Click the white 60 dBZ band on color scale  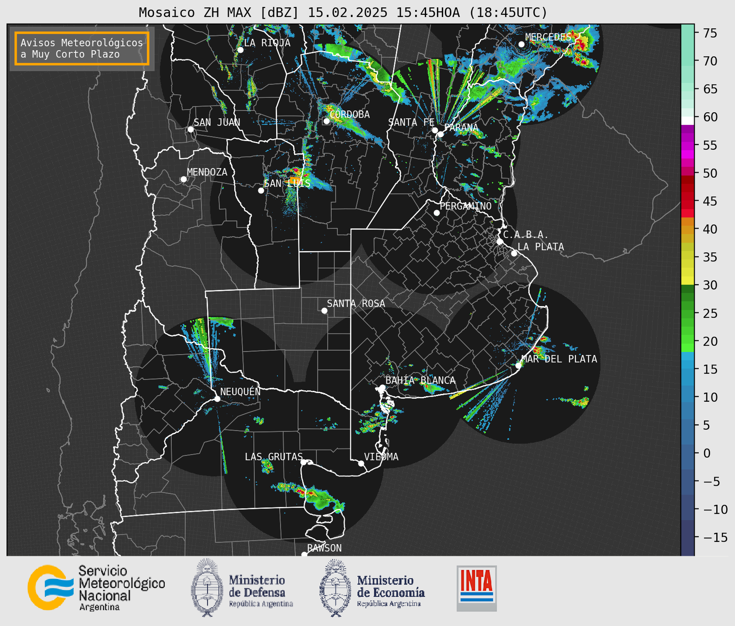(x=688, y=121)
